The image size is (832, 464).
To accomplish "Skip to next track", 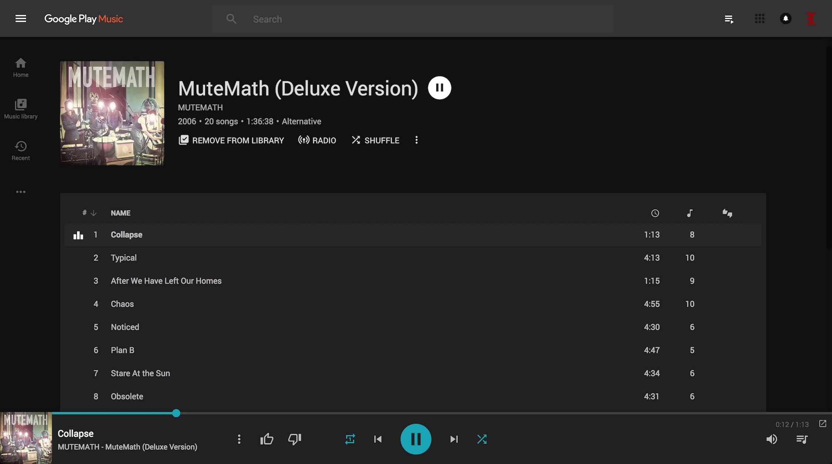I will point(454,439).
